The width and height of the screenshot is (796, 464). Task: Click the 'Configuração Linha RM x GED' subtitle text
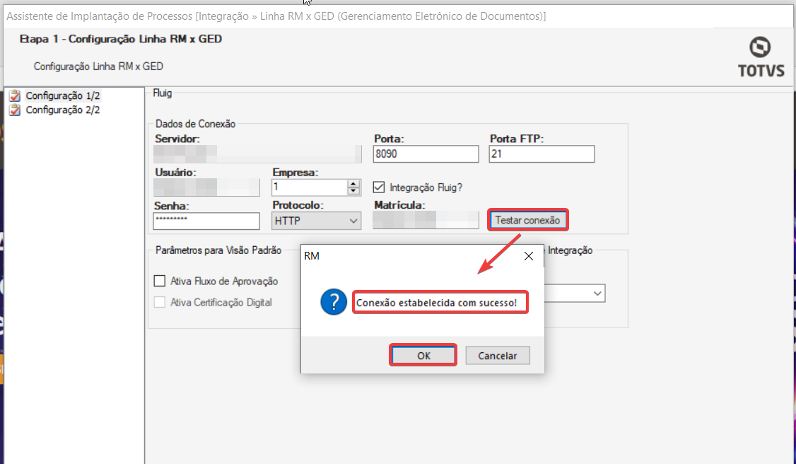(x=98, y=66)
